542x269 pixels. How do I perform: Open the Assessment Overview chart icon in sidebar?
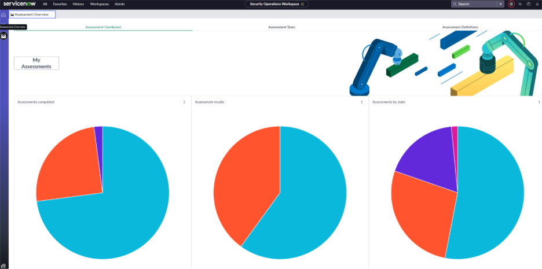click(3, 36)
